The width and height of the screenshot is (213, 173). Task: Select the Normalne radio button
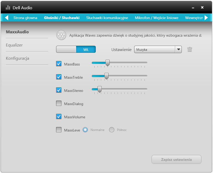85,130
